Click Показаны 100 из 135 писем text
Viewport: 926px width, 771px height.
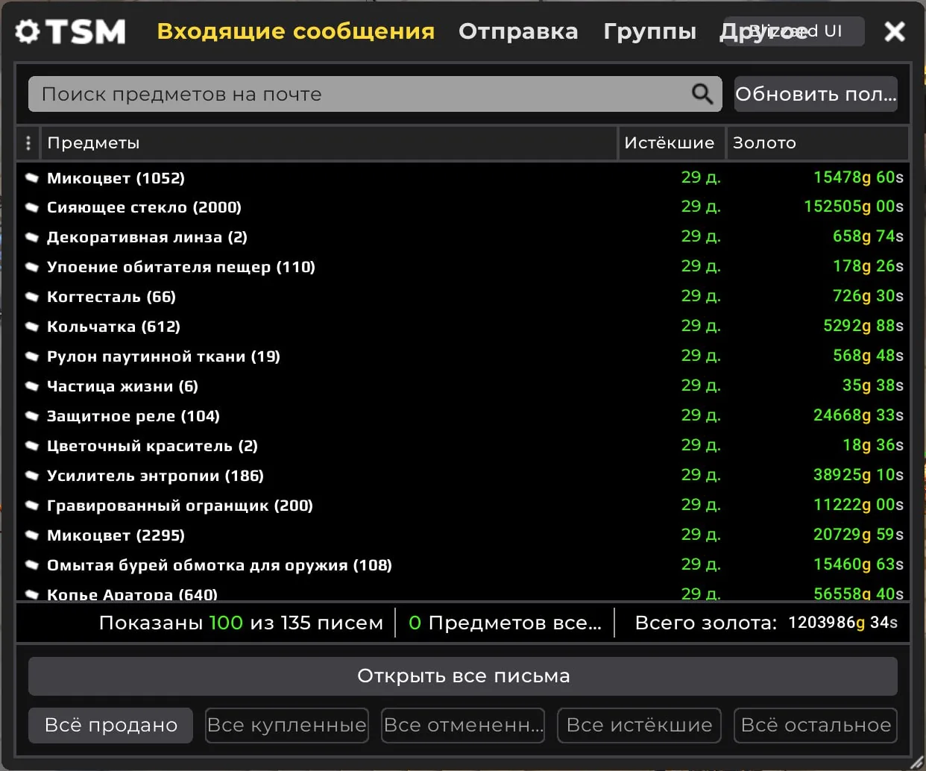click(241, 623)
